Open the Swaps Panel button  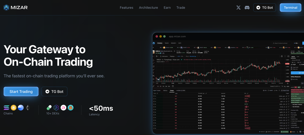click(285, 90)
